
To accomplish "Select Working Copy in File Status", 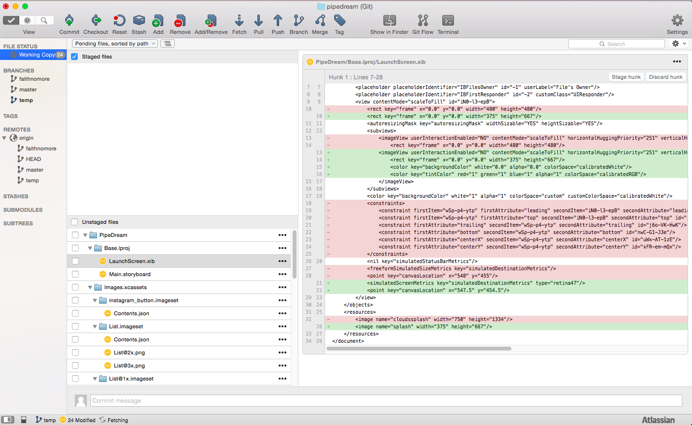I will click(x=37, y=55).
